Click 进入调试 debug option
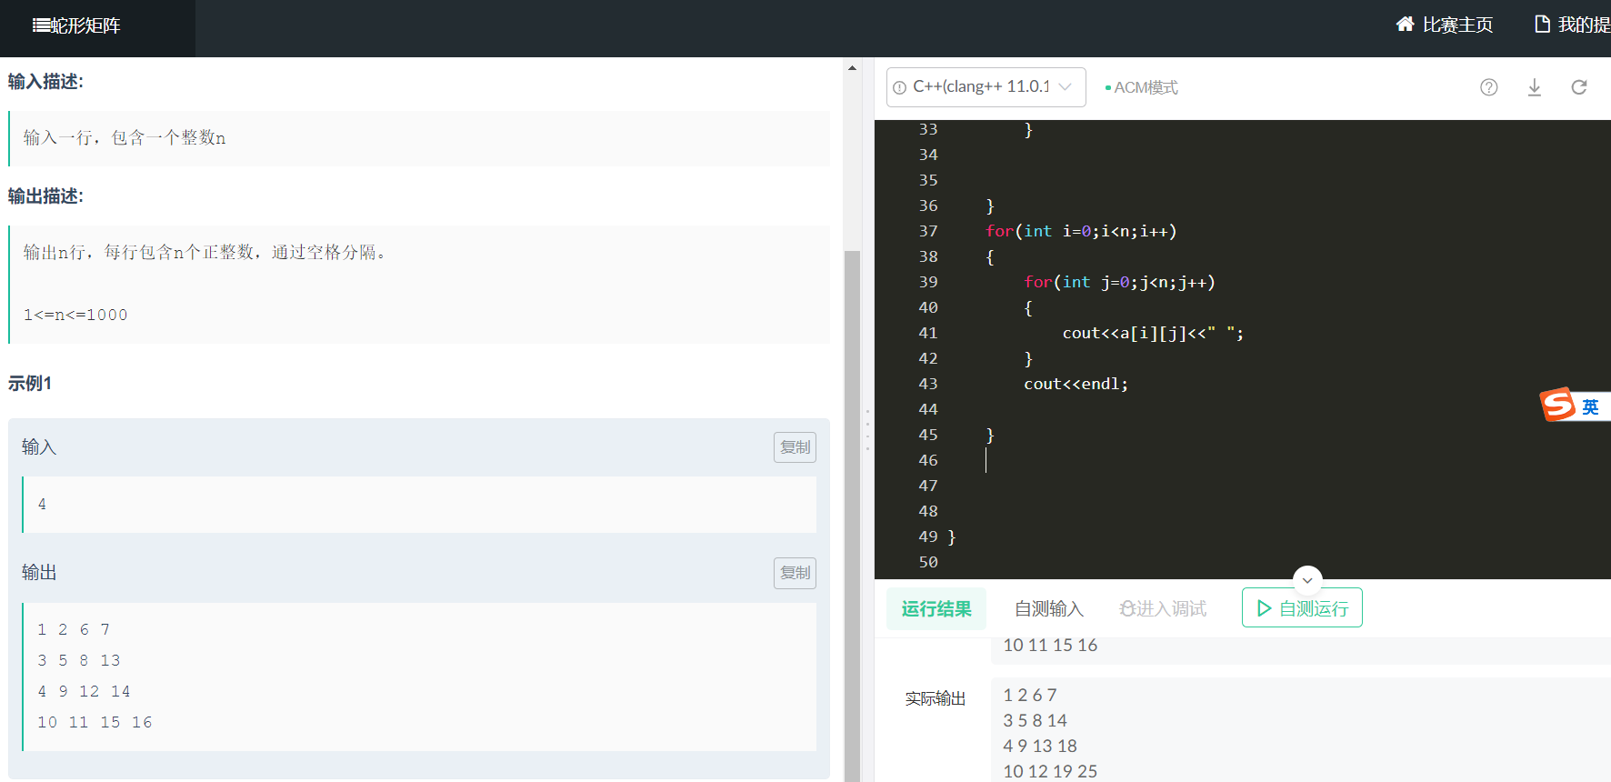Viewport: 1611px width, 782px height. tap(1163, 609)
